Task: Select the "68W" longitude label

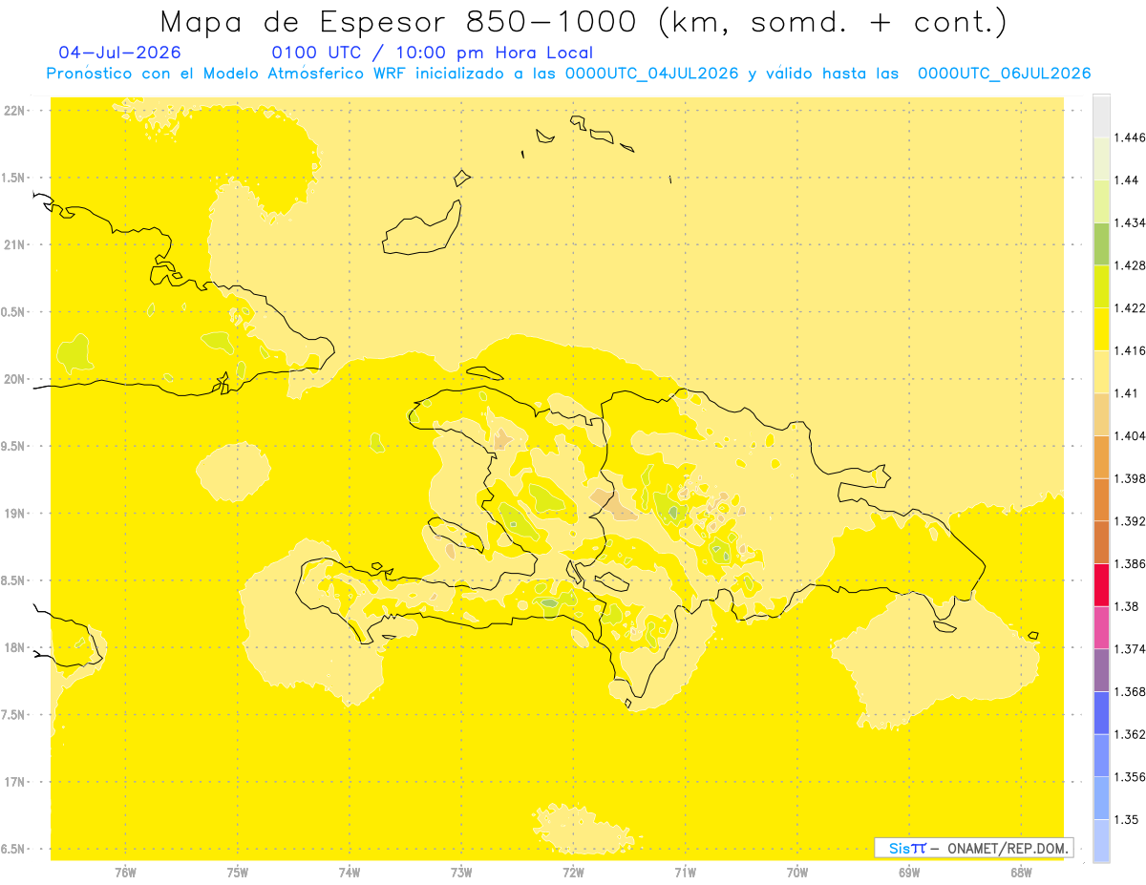Action: coord(1021,873)
